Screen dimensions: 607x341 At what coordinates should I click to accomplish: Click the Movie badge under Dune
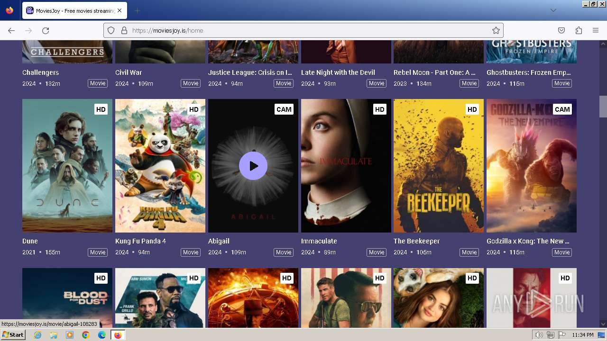click(98, 252)
